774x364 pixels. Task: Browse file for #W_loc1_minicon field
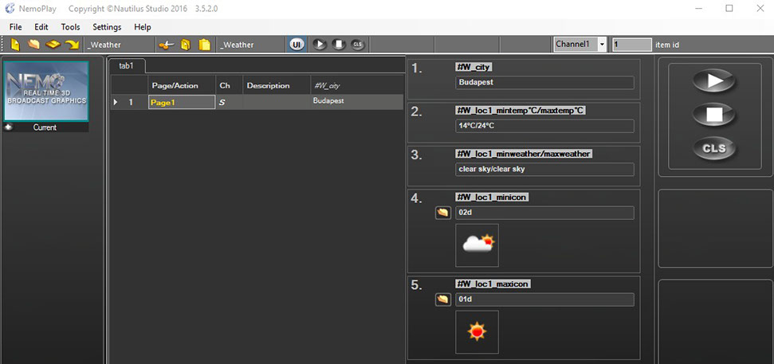[443, 213]
